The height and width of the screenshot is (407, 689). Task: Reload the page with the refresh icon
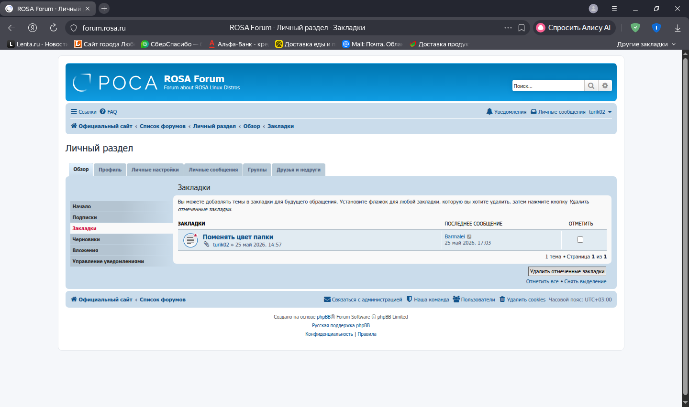coord(54,28)
